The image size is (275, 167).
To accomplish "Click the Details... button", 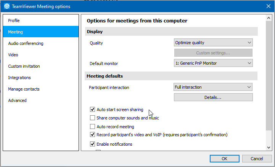I will tap(213, 97).
